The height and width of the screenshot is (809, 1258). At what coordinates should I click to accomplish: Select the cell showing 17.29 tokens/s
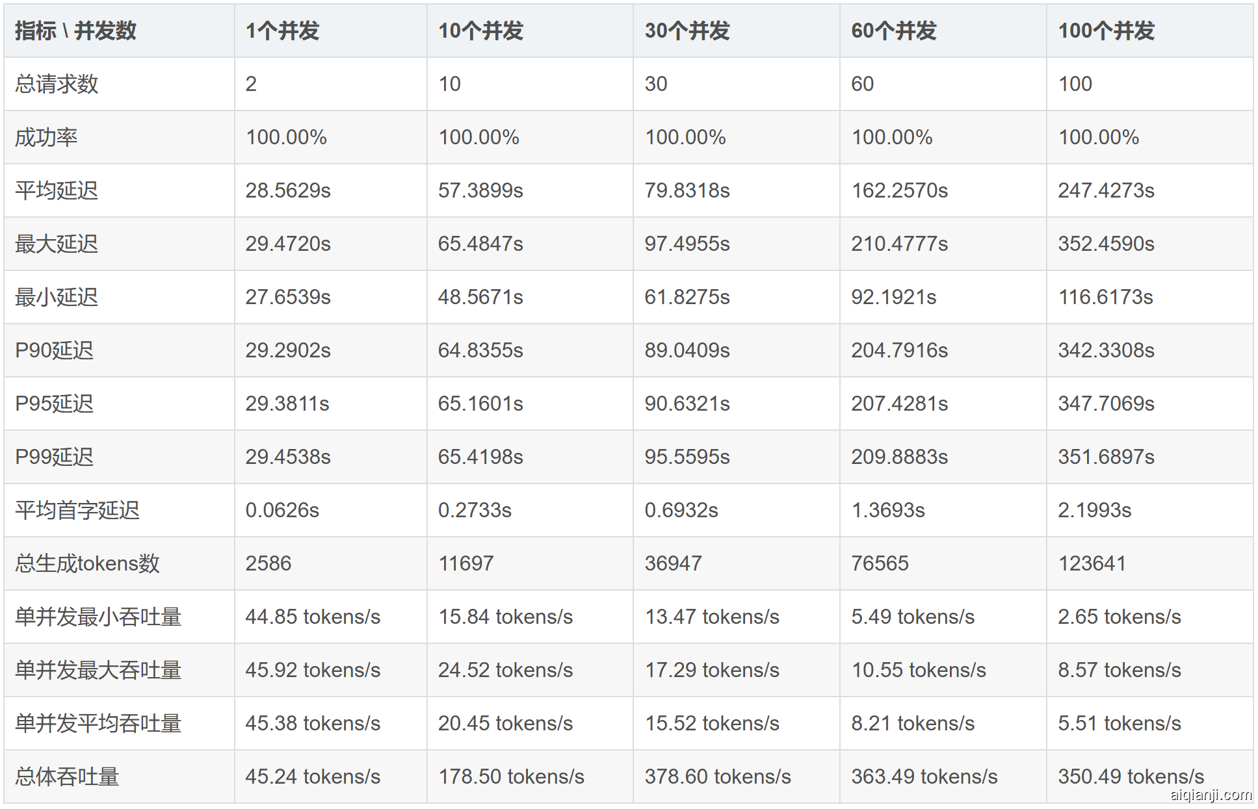712,670
